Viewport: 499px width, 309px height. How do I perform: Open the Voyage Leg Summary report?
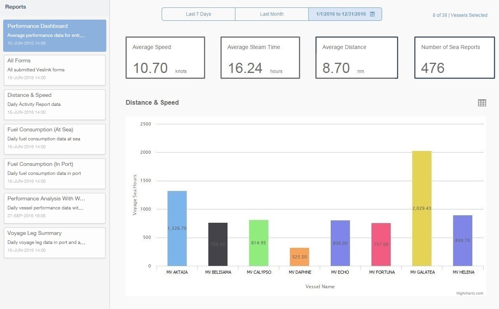55,242
